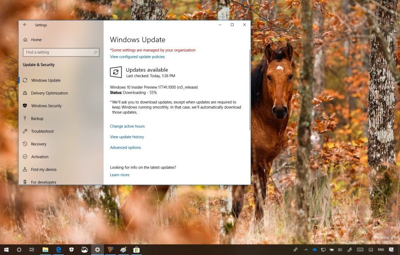Screen dimensions: 400x255
Task: Go to Recovery settings
Action: tap(39, 144)
